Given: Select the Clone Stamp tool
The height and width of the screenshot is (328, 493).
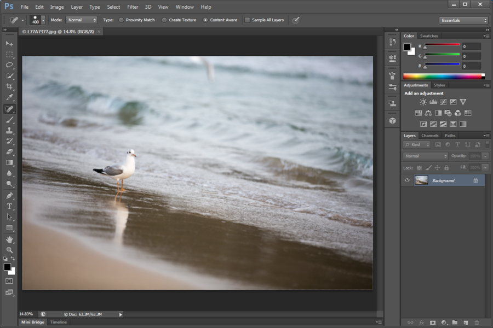Looking at the screenshot, I should point(9,130).
